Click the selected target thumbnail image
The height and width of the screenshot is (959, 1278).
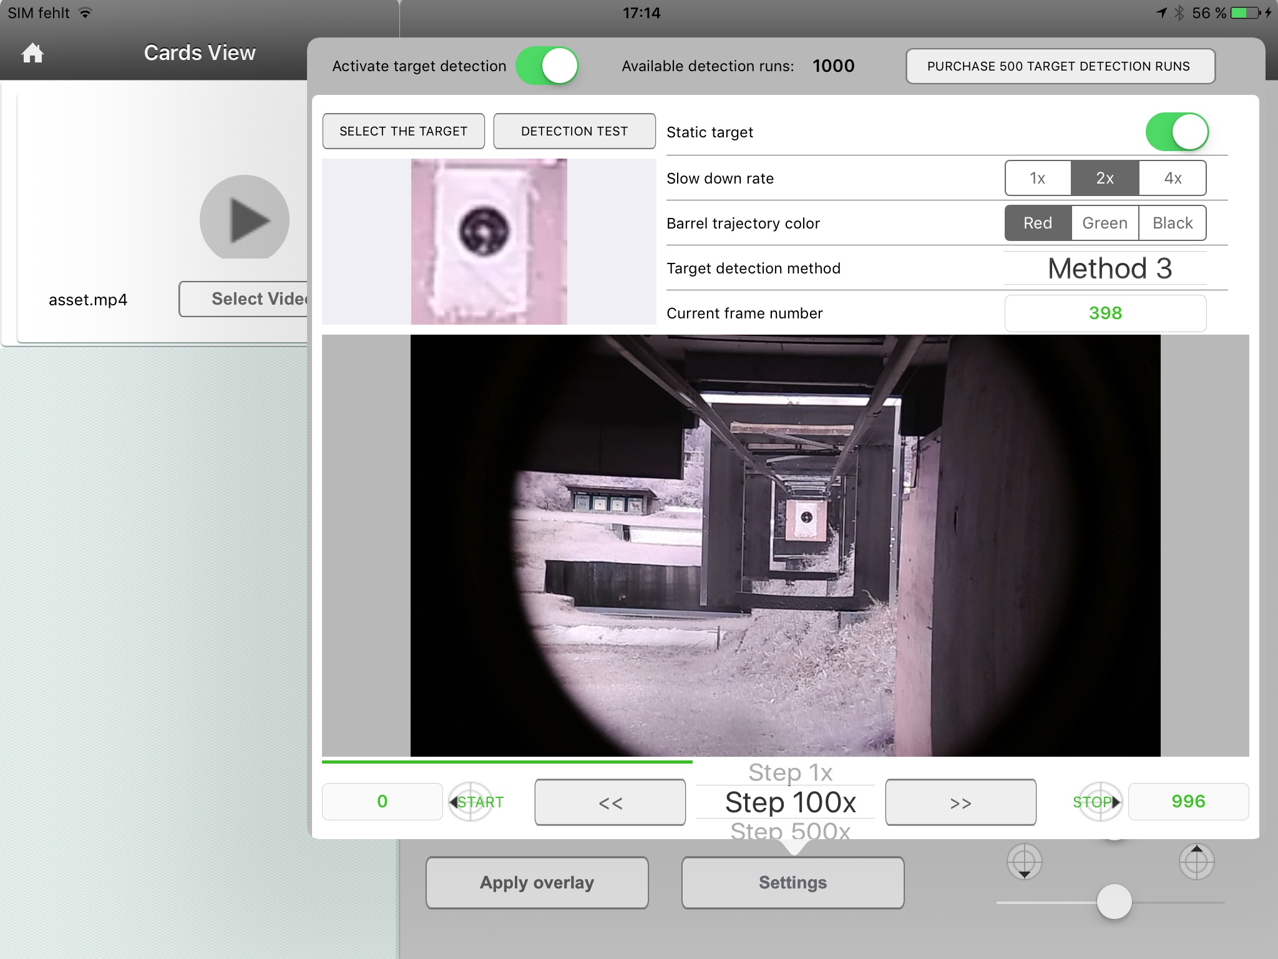coord(489,242)
